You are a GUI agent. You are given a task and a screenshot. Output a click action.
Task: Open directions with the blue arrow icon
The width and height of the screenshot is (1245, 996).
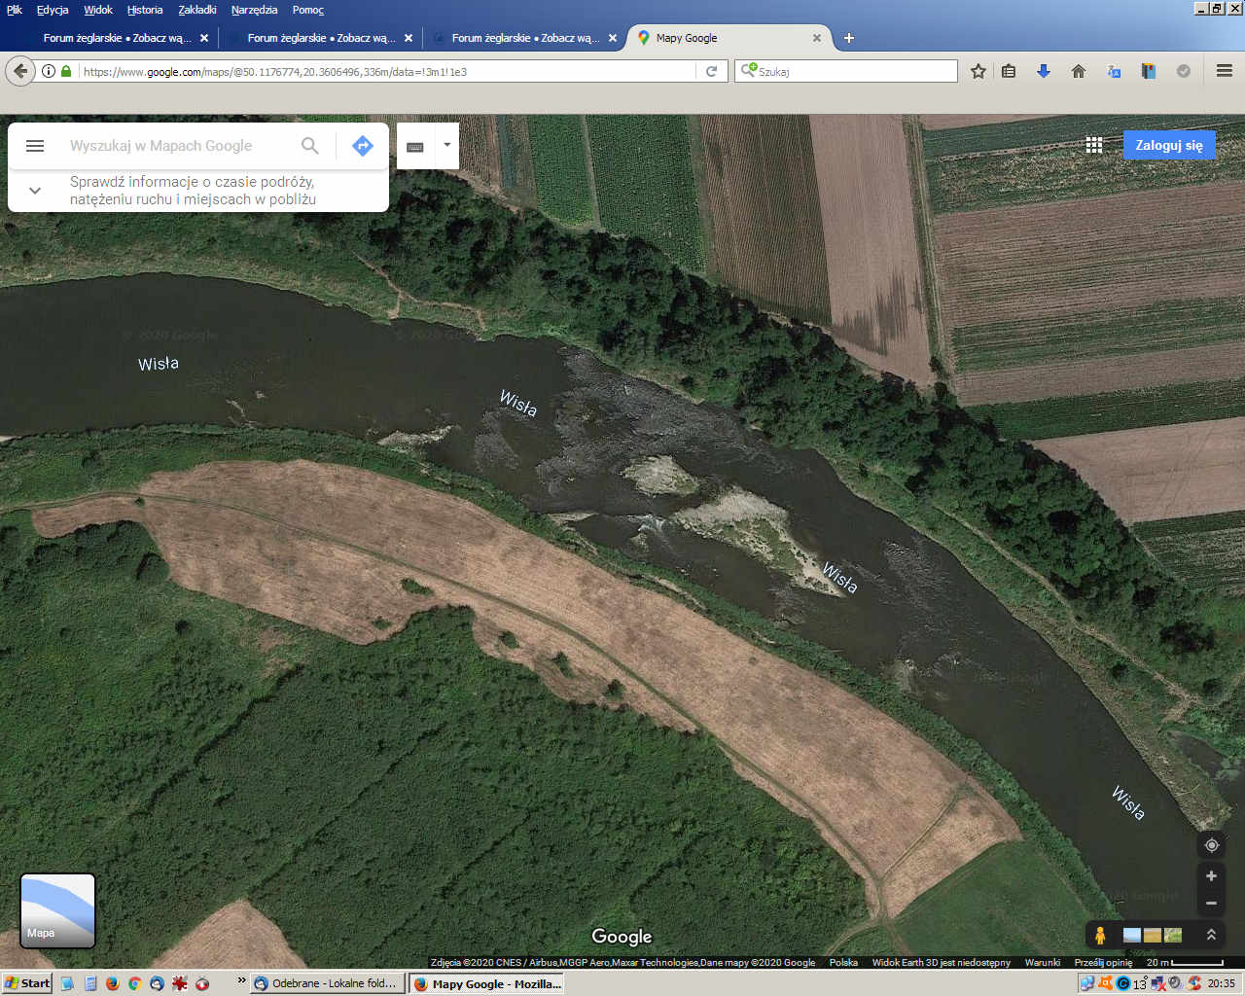click(x=363, y=146)
